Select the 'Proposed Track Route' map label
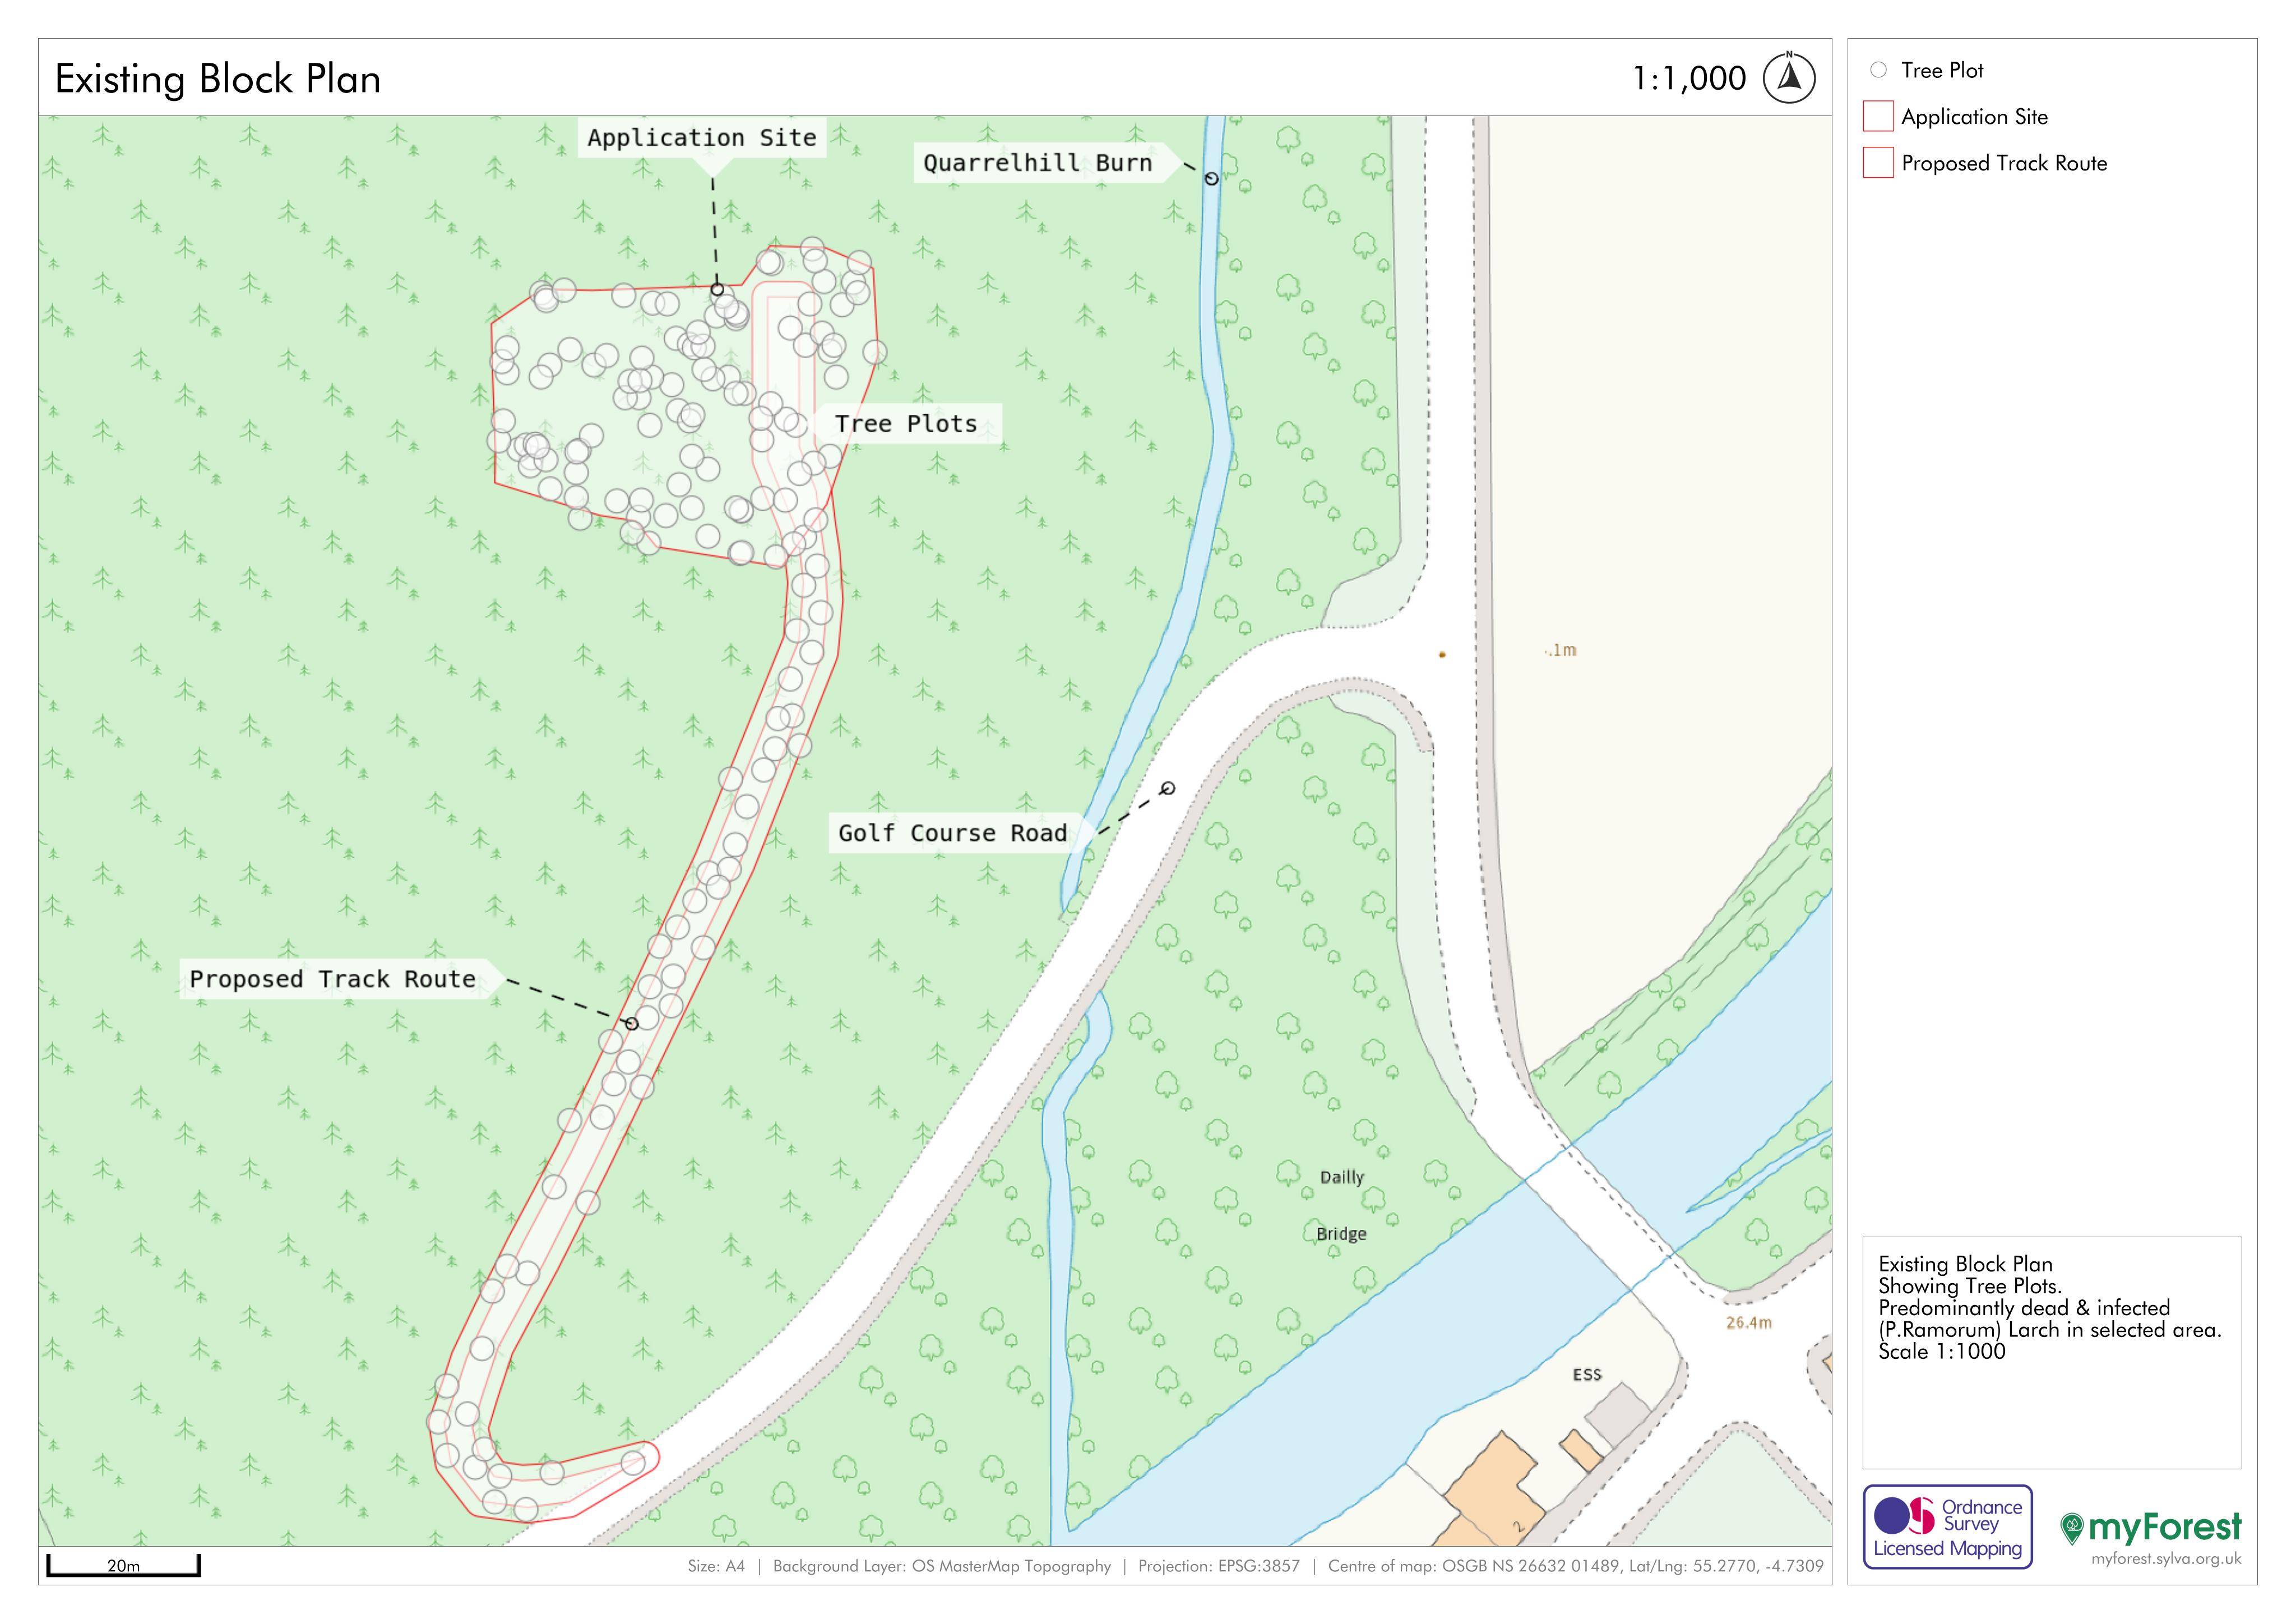This screenshot has width=2296, height=1624. (x=333, y=979)
